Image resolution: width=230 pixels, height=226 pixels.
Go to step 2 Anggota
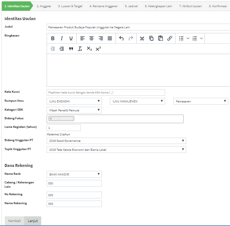point(44,6)
